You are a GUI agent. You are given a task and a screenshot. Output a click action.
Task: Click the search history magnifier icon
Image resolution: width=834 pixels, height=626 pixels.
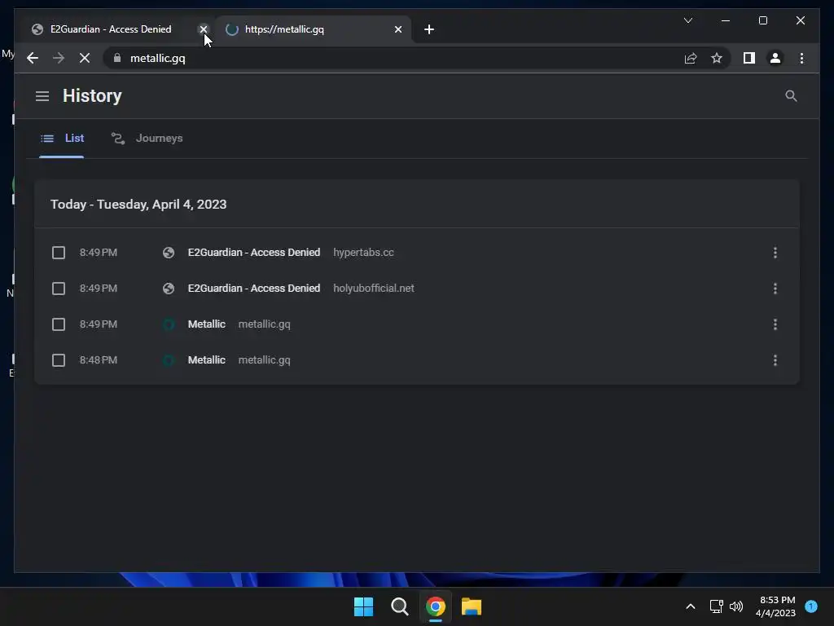click(x=791, y=96)
